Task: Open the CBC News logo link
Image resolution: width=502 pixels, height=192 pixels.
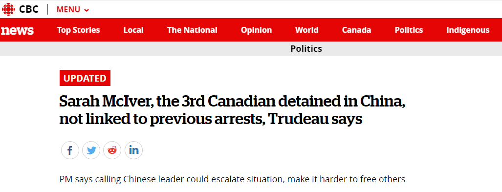Action: (x=17, y=30)
